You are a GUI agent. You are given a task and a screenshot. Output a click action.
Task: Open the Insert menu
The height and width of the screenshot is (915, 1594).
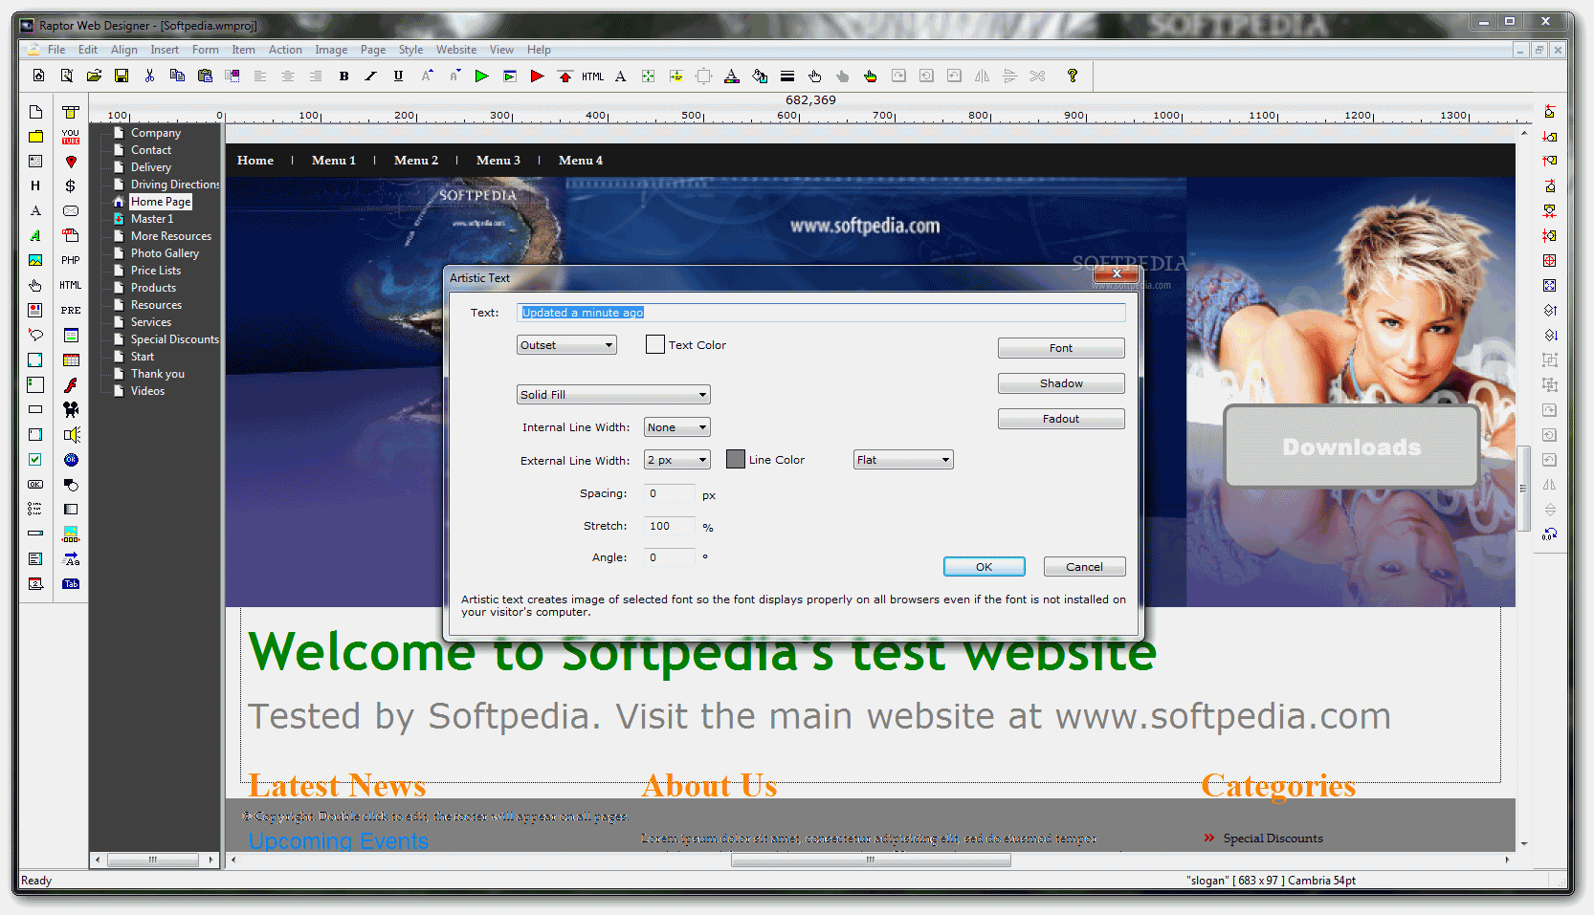[165, 50]
